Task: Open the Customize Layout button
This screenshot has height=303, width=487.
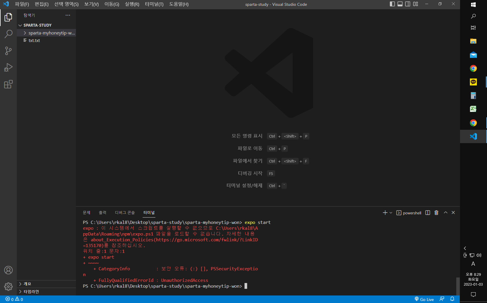Action: click(x=415, y=4)
